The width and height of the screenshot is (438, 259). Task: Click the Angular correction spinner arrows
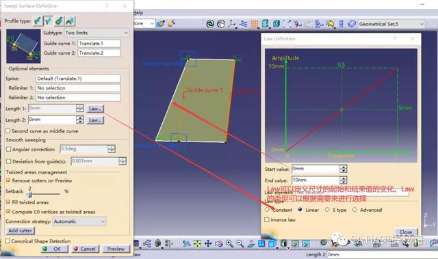[x=112, y=149]
